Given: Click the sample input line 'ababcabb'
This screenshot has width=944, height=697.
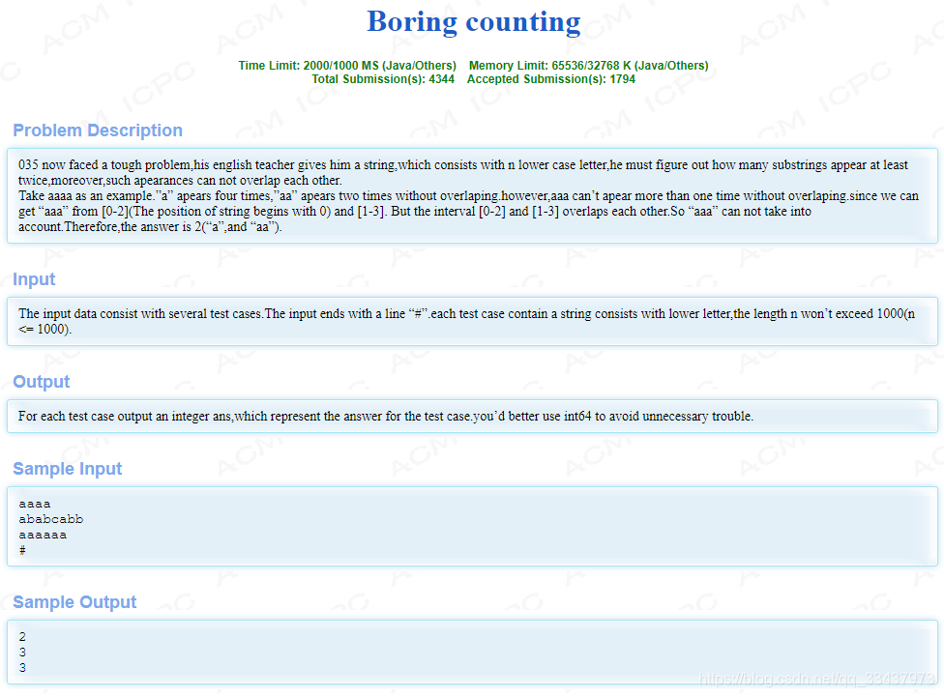Looking at the screenshot, I should (50, 519).
